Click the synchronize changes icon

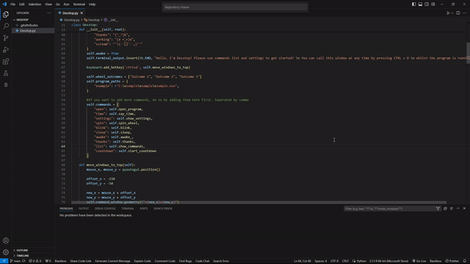point(23,261)
